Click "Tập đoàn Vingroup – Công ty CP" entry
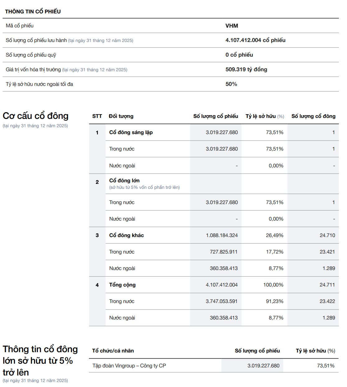The height and width of the screenshot is (387, 347). 129,366
